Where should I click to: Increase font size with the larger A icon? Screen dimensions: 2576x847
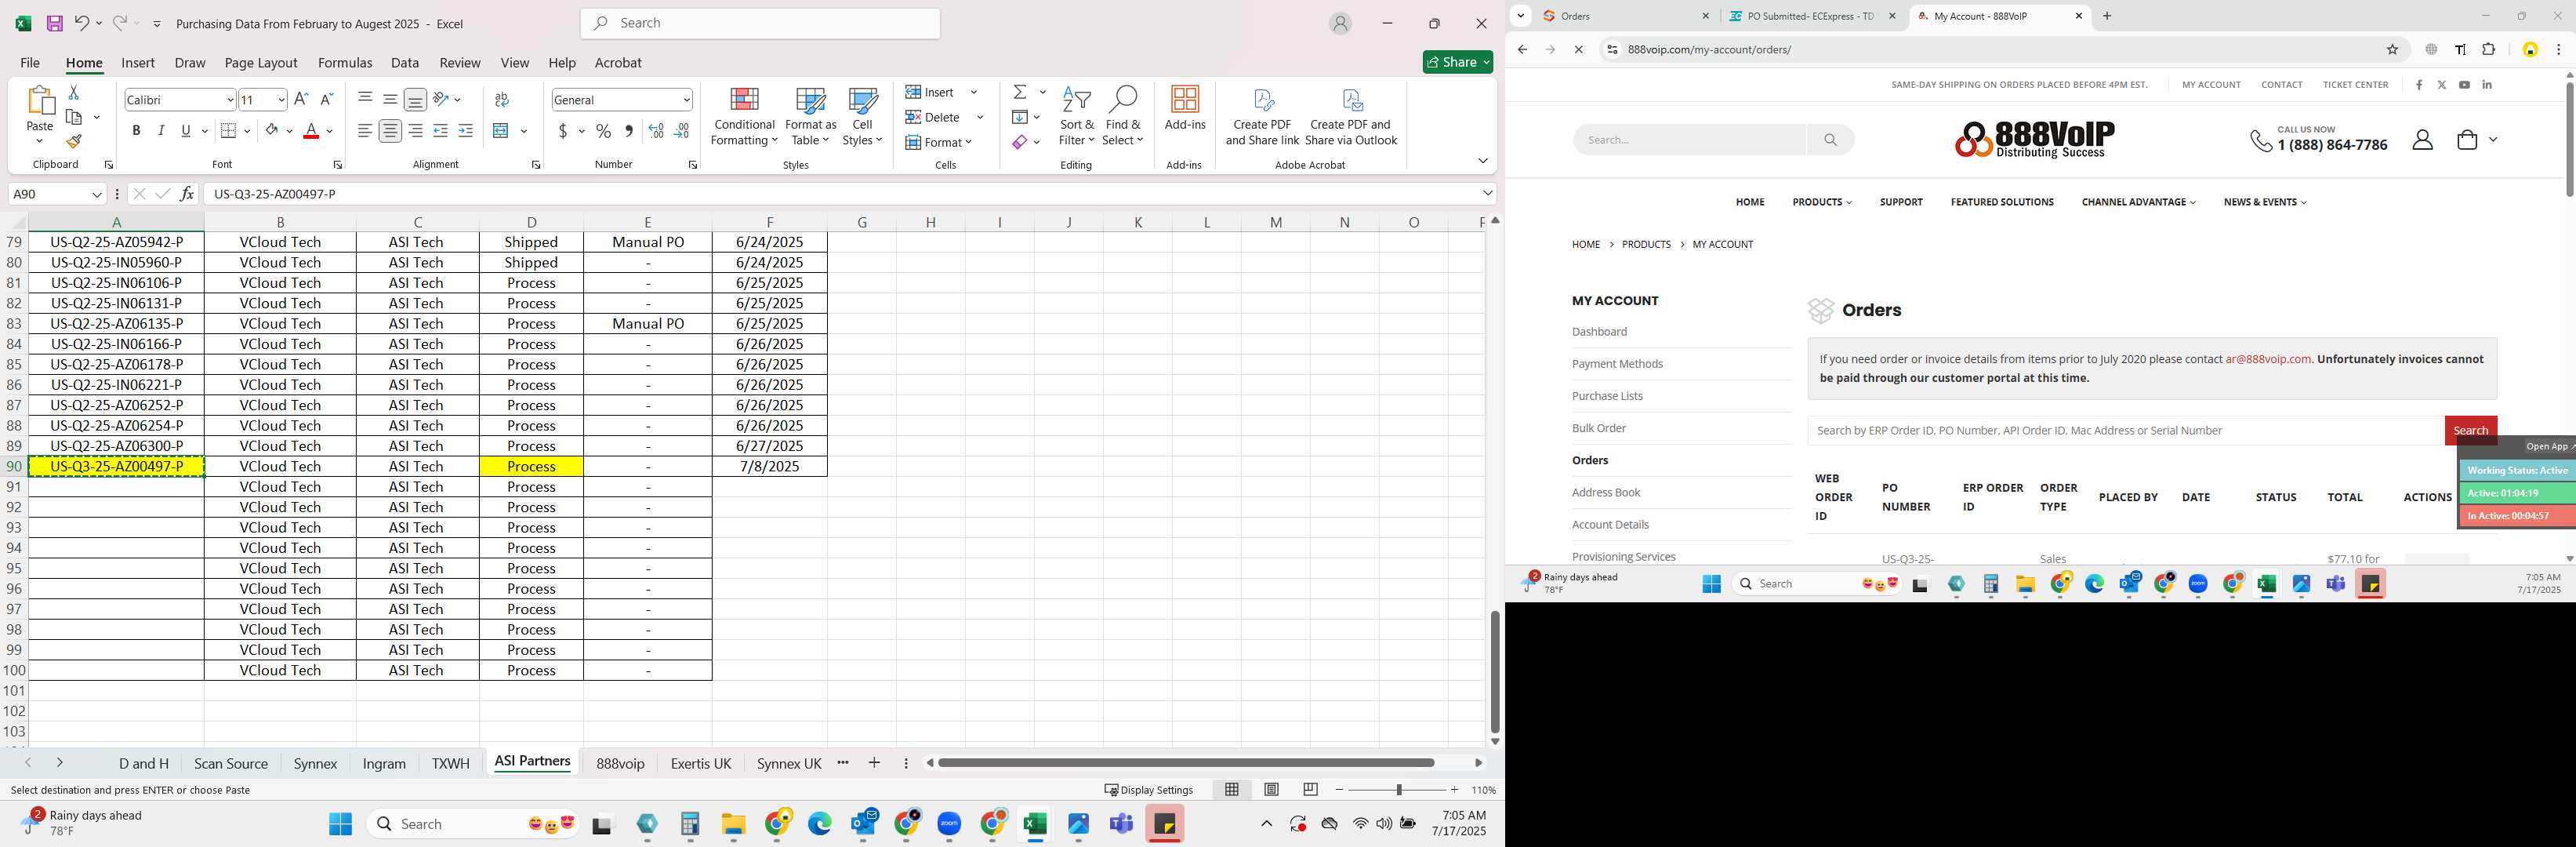[x=301, y=99]
